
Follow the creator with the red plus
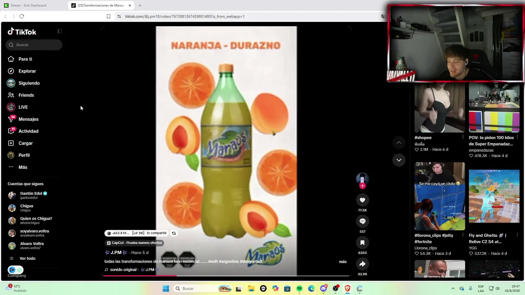tap(362, 186)
